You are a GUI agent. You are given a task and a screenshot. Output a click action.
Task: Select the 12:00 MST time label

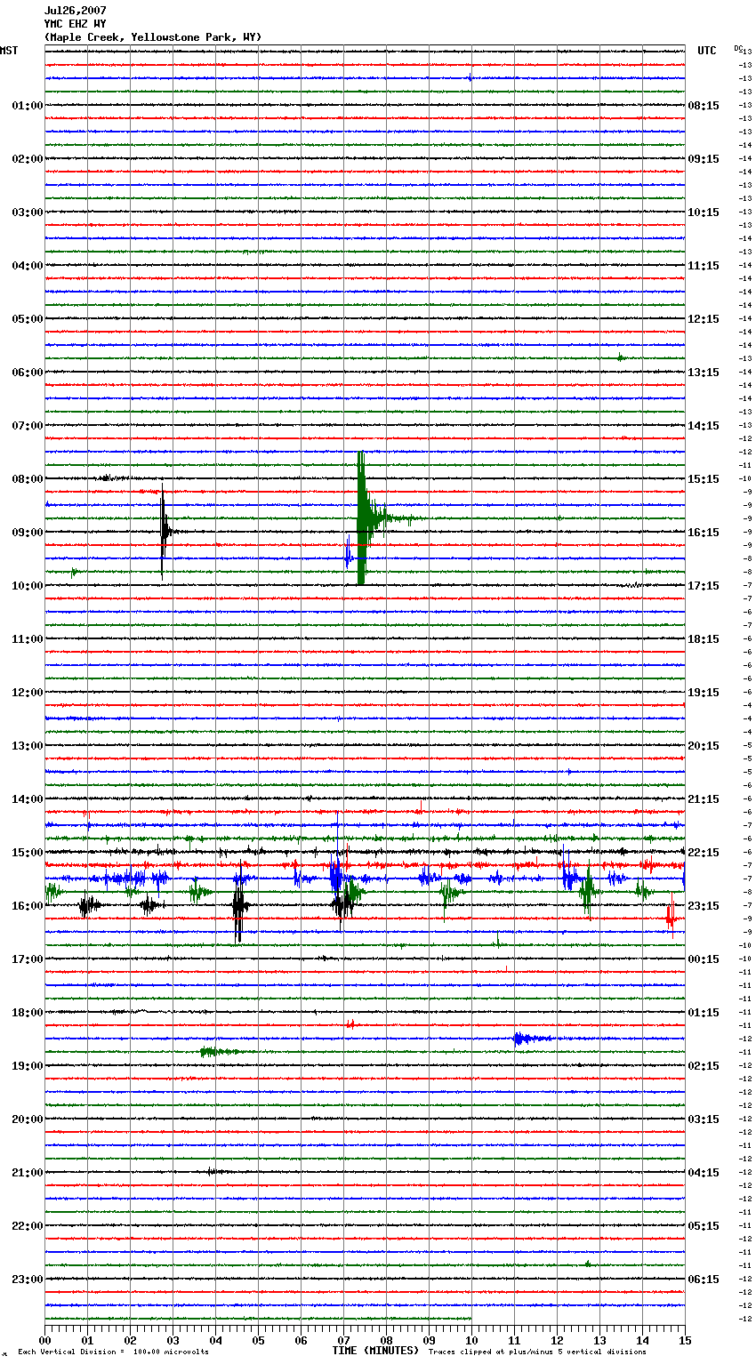coord(28,693)
